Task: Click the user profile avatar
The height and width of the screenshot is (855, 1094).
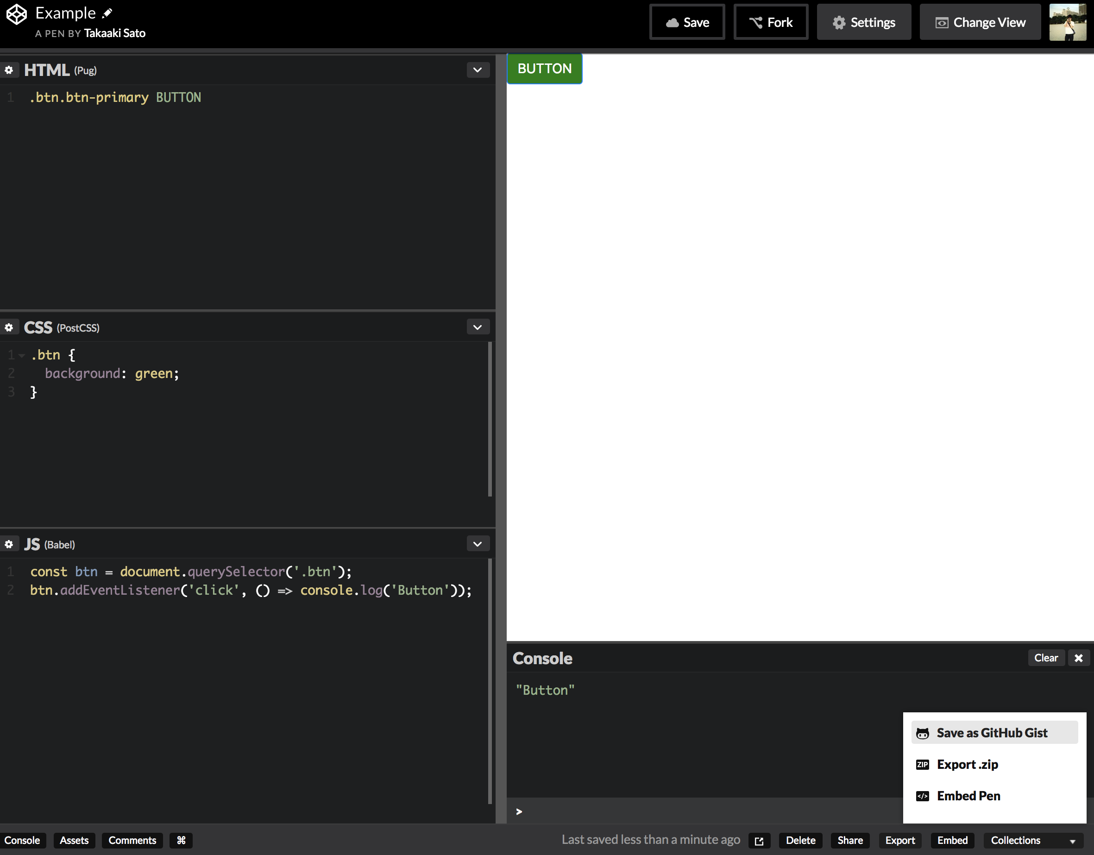Action: [x=1068, y=22]
